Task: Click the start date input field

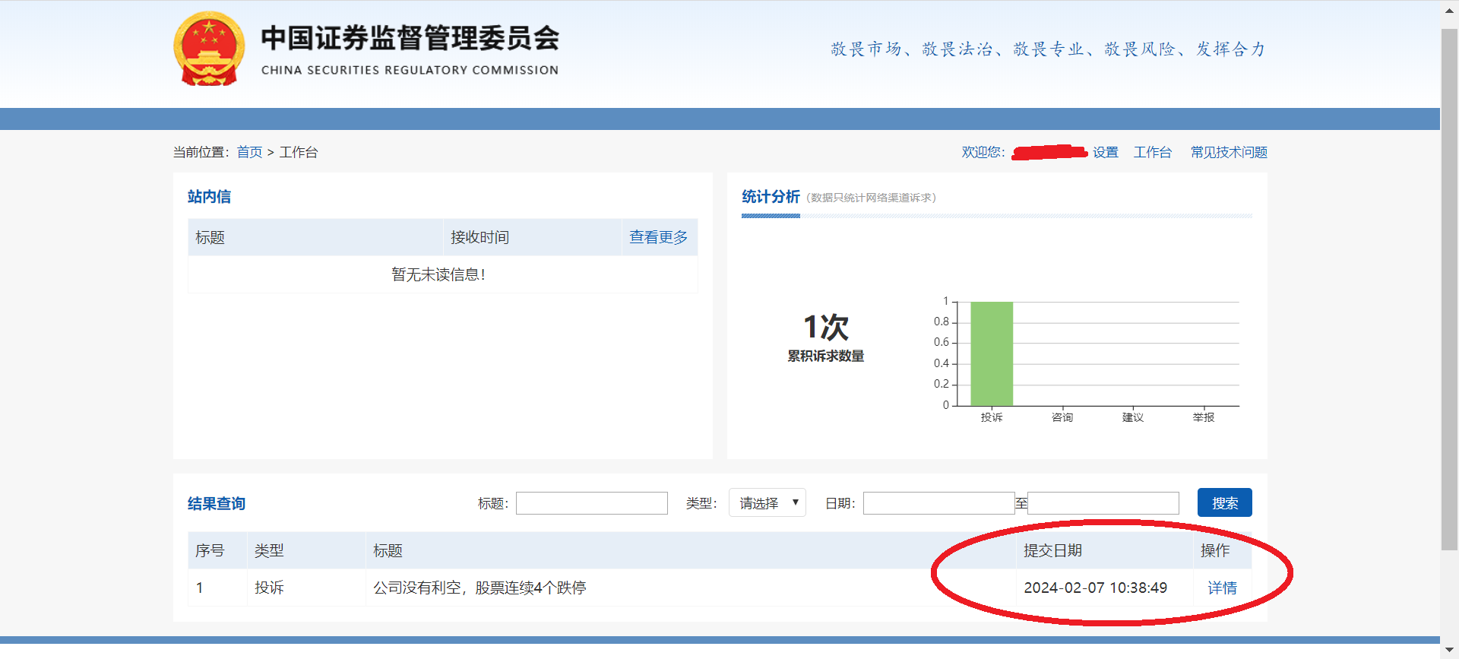Action: point(939,503)
